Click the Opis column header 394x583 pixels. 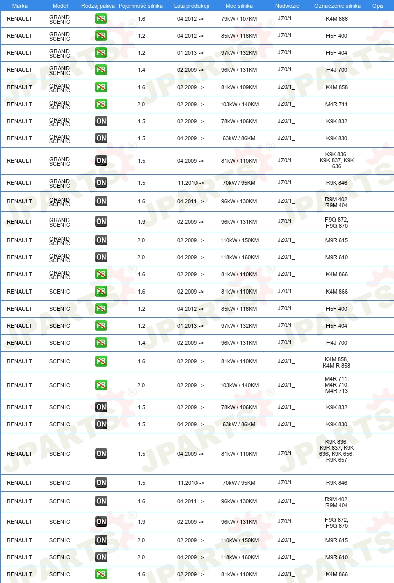pos(378,6)
